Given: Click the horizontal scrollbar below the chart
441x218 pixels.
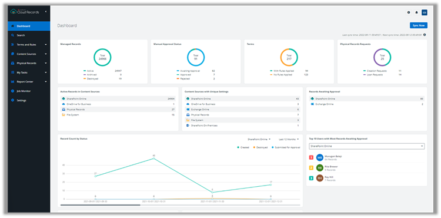Looking at the screenshot, I should pyautogui.click(x=100, y=205).
